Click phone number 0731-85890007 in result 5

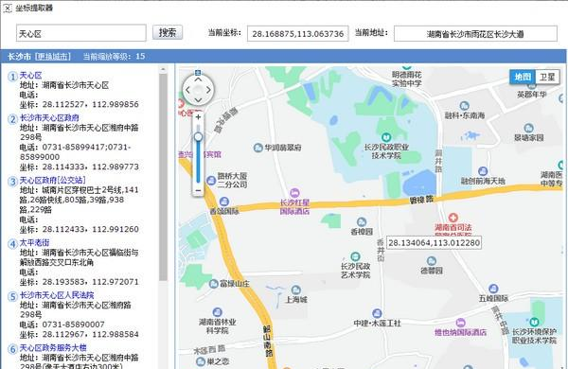(x=74, y=325)
